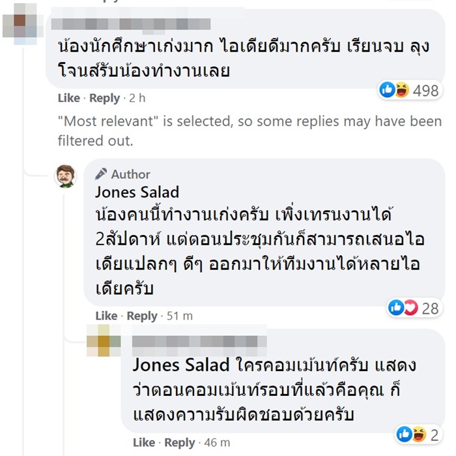Open Jones Salad's profile picture avatar

66,175
